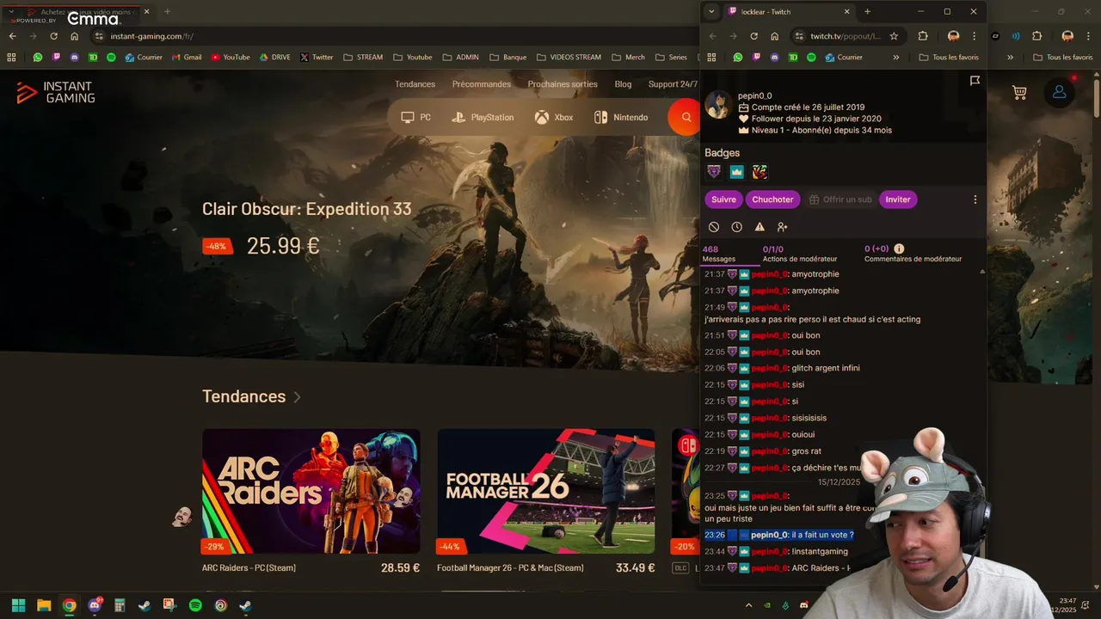
Task: Select the Tendances menu item in the header
Action: click(x=415, y=84)
